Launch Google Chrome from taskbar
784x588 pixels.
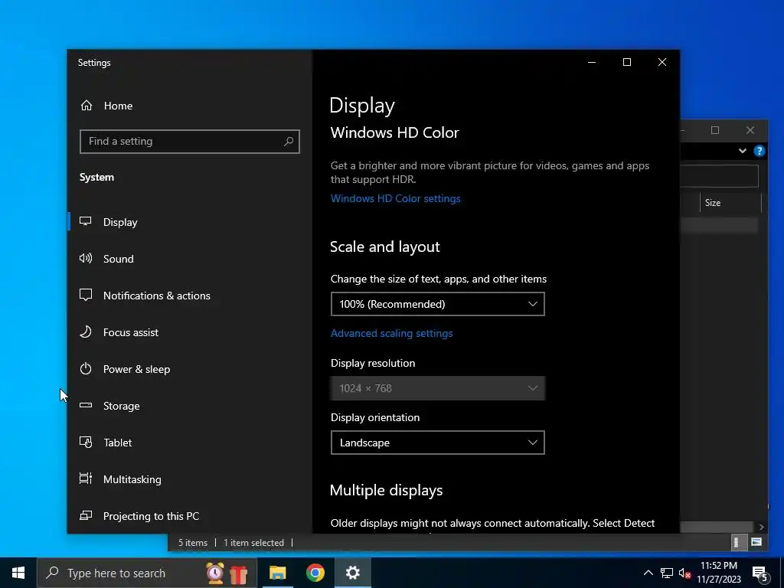315,573
